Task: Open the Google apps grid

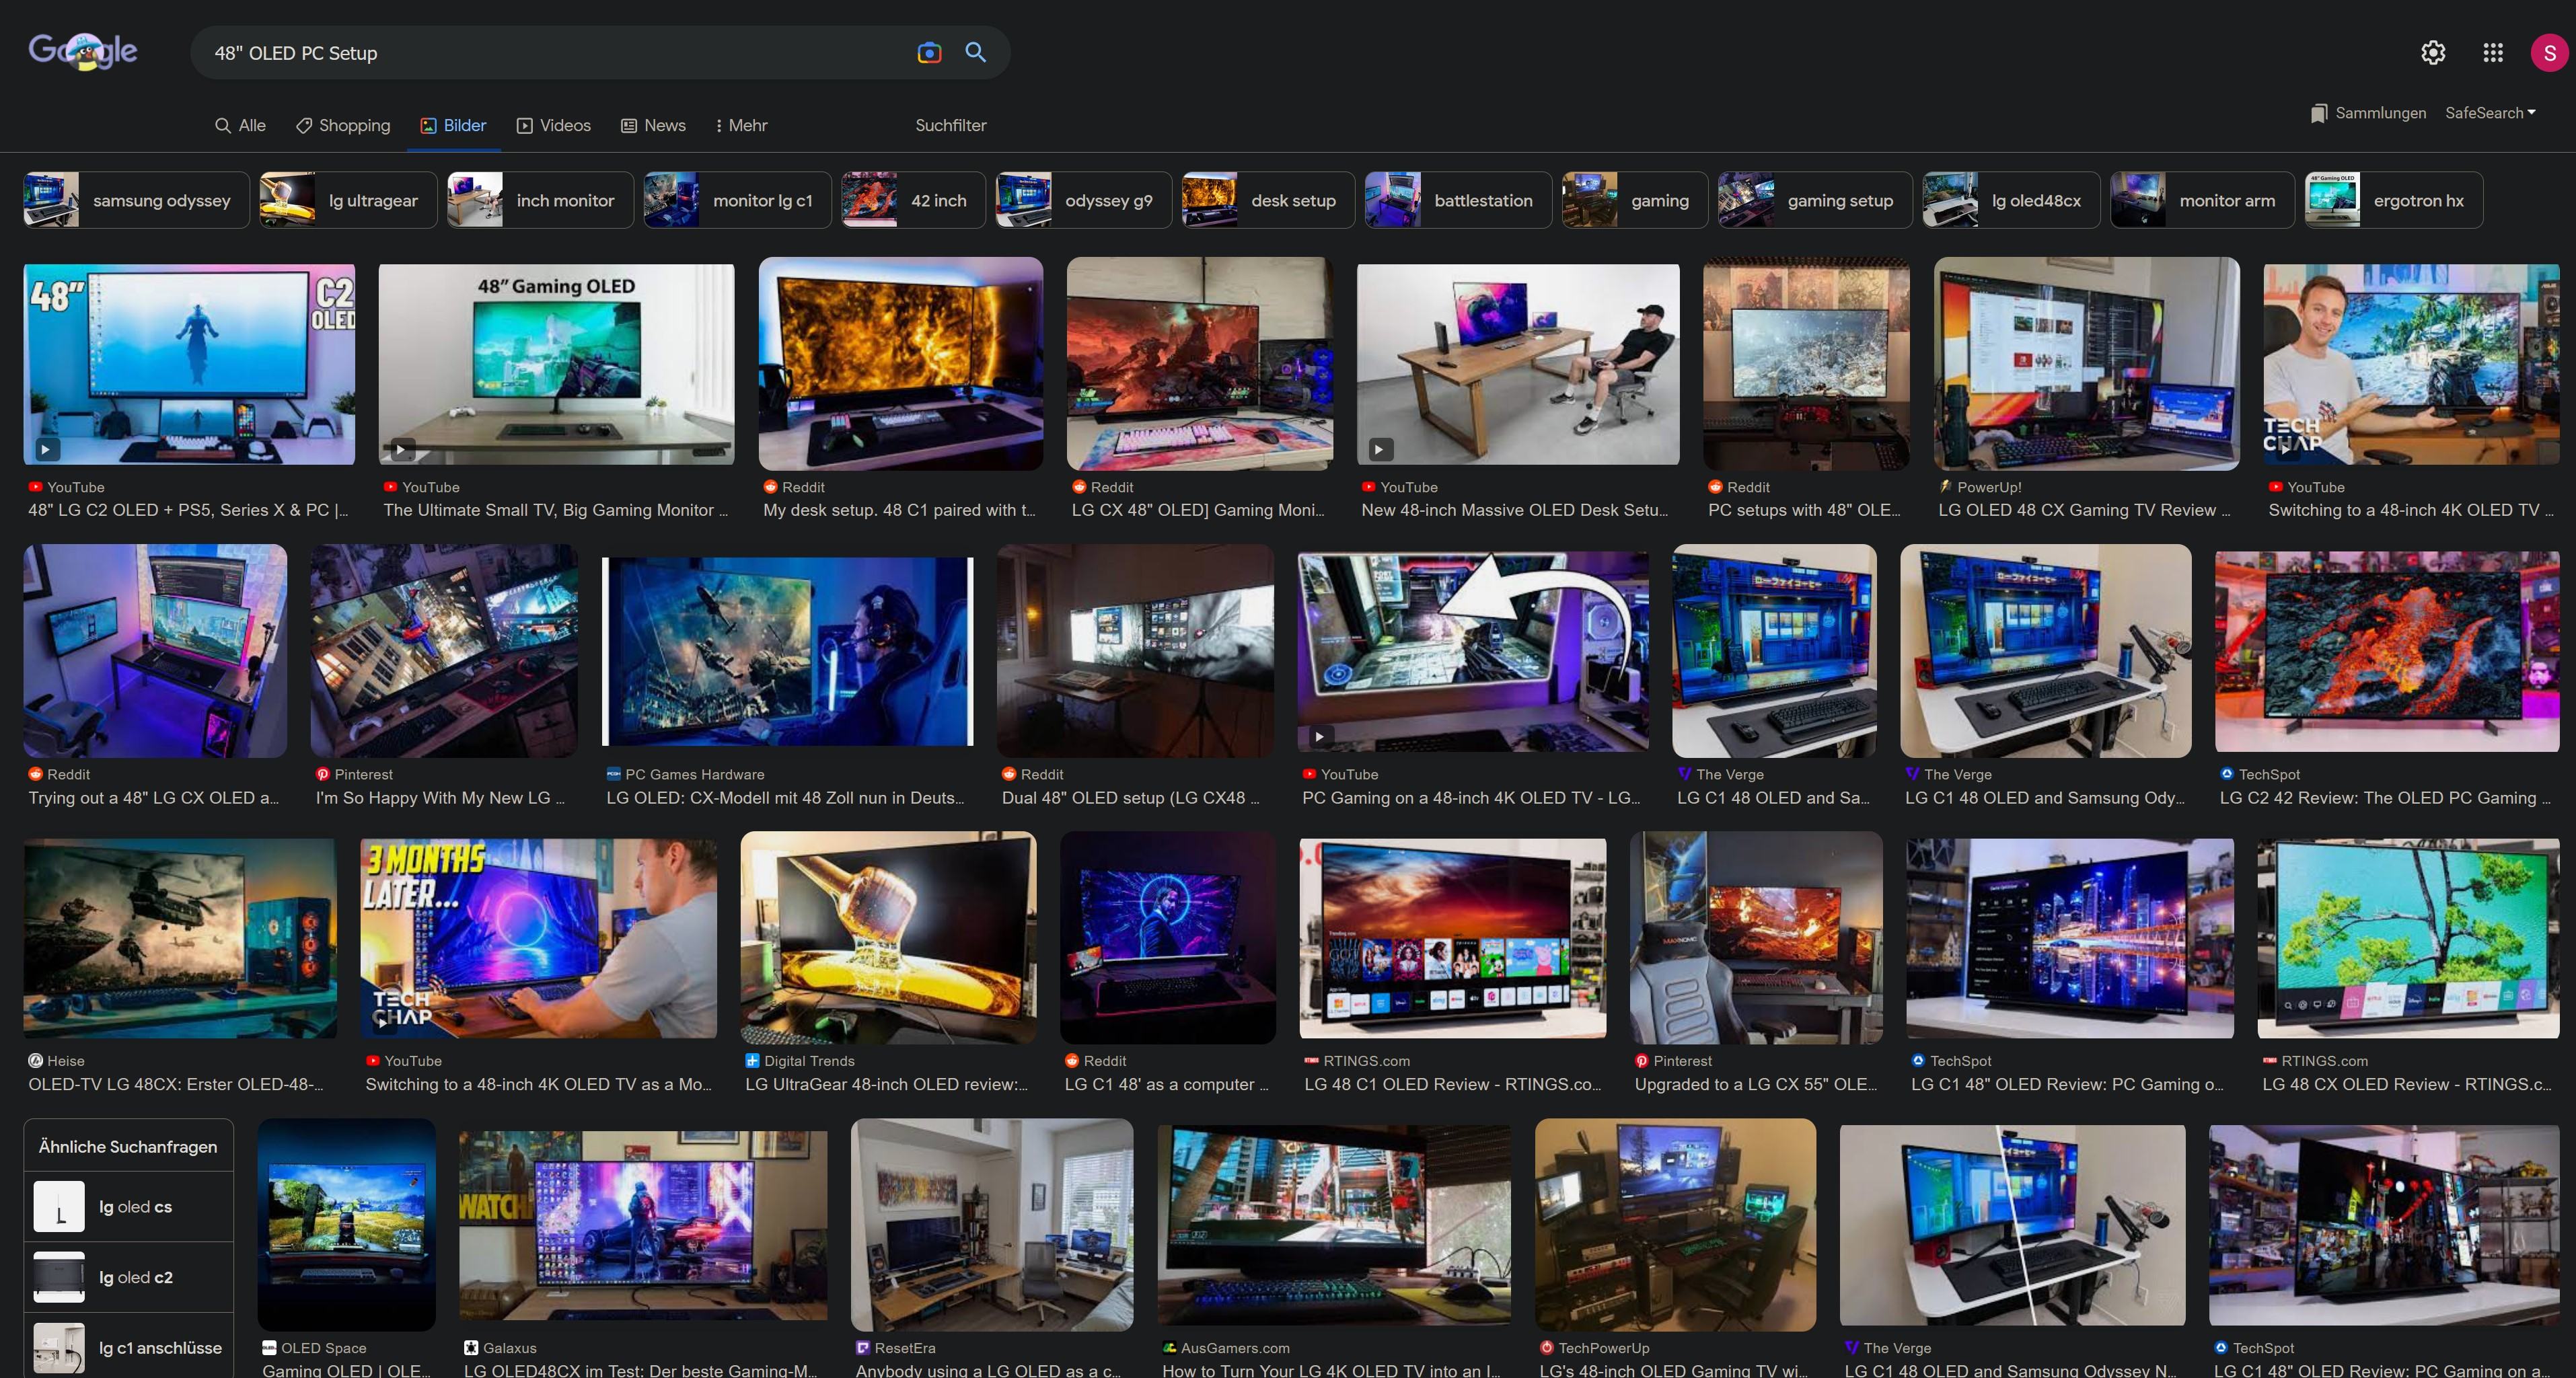Action: pyautogui.click(x=2493, y=53)
